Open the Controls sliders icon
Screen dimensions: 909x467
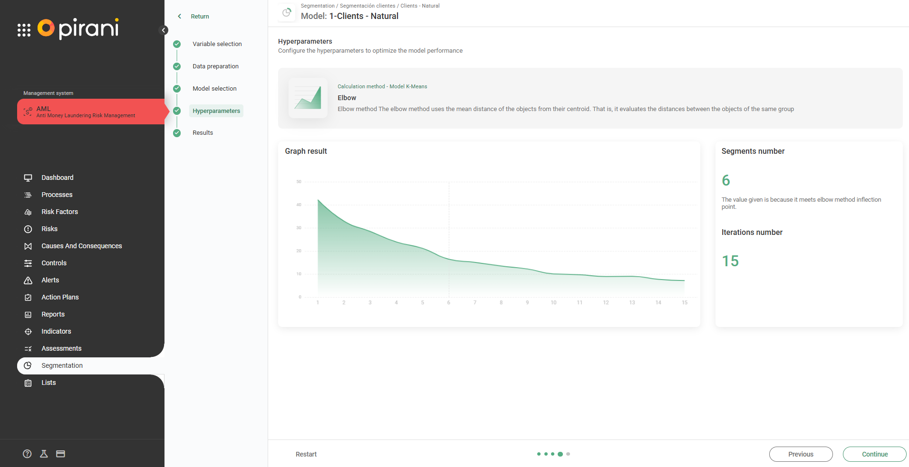coord(28,263)
